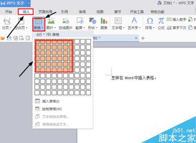
Task: Open the 插入 ribbon tab
Action: 26,12
